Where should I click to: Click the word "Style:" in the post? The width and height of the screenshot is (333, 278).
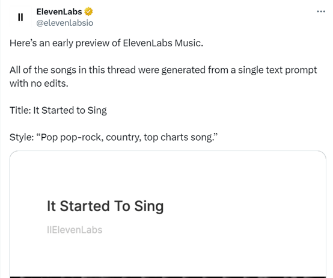[22, 137]
